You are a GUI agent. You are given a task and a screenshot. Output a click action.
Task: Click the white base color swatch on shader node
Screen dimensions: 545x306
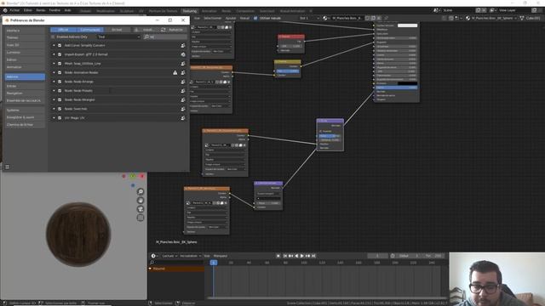(407, 25)
